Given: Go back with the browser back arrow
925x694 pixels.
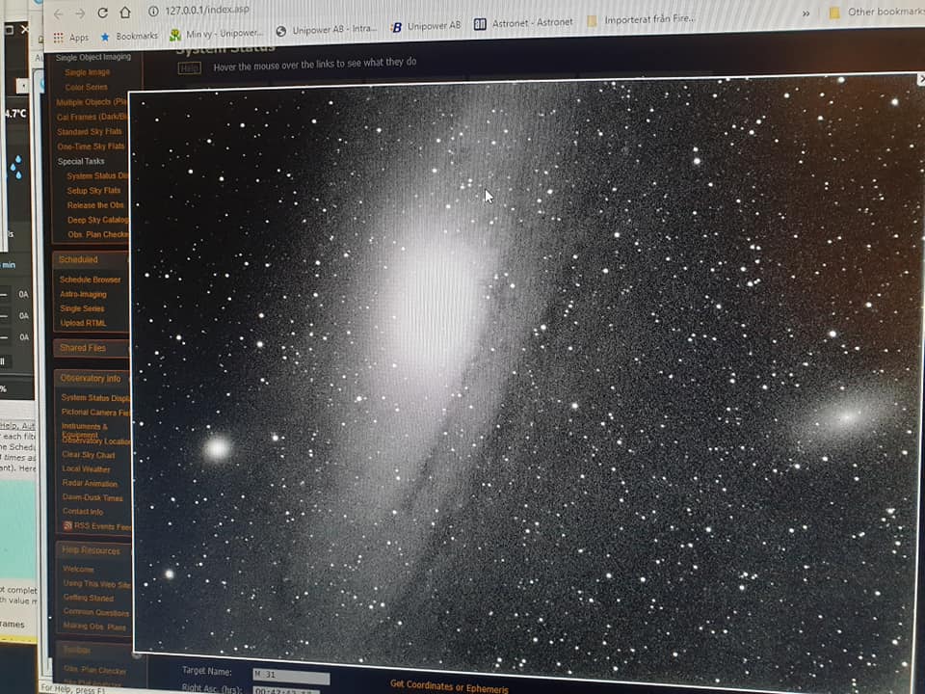Looking at the screenshot, I should pyautogui.click(x=58, y=13).
